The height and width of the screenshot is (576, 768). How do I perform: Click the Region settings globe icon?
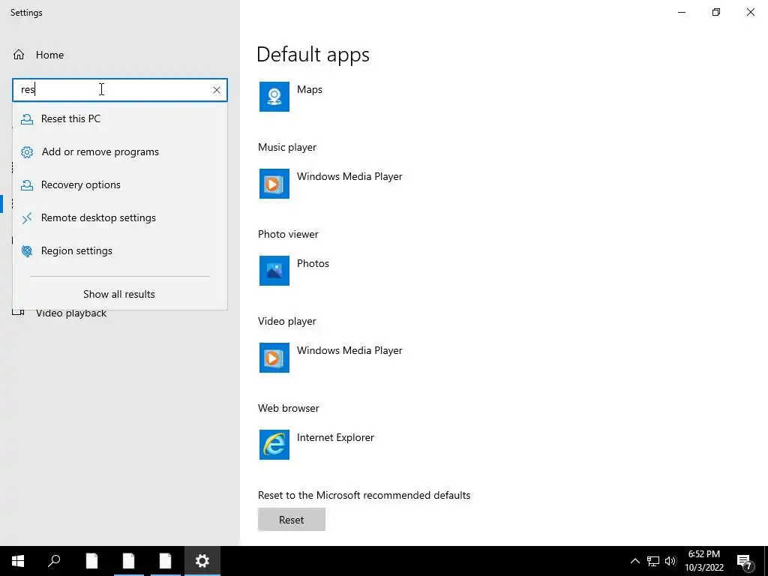(x=27, y=251)
